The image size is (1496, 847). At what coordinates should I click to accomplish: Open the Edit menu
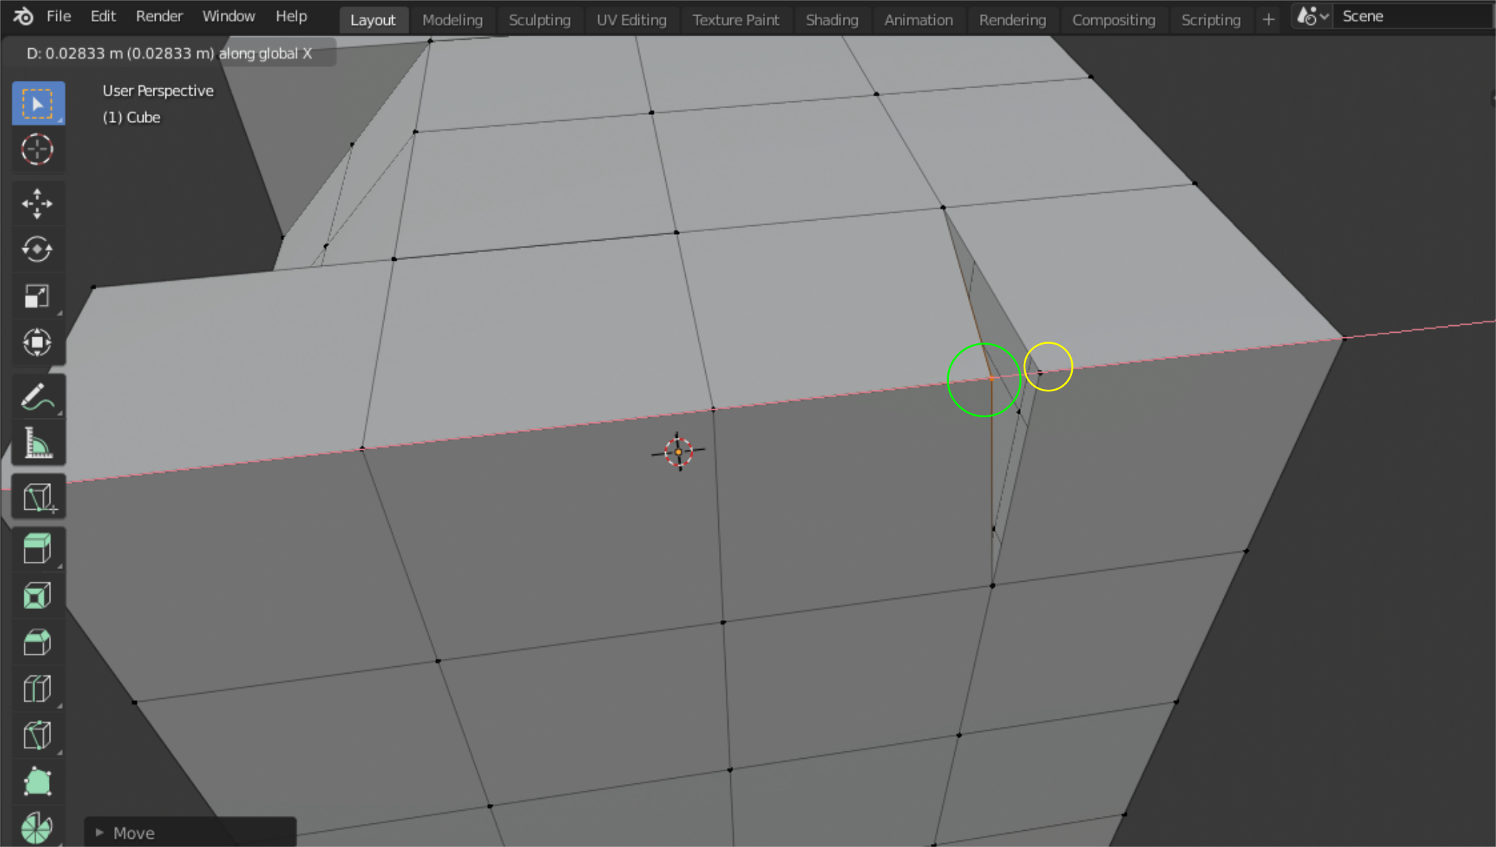(103, 16)
